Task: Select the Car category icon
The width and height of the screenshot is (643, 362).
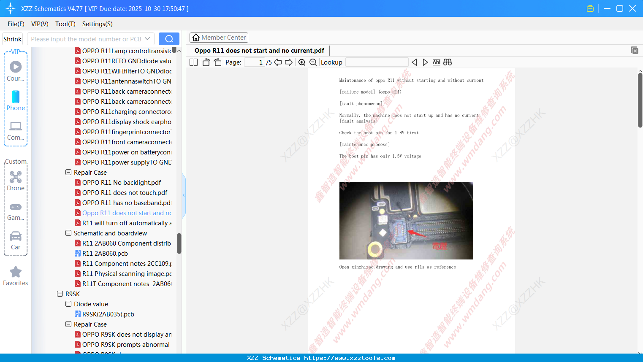Action: [16, 240]
